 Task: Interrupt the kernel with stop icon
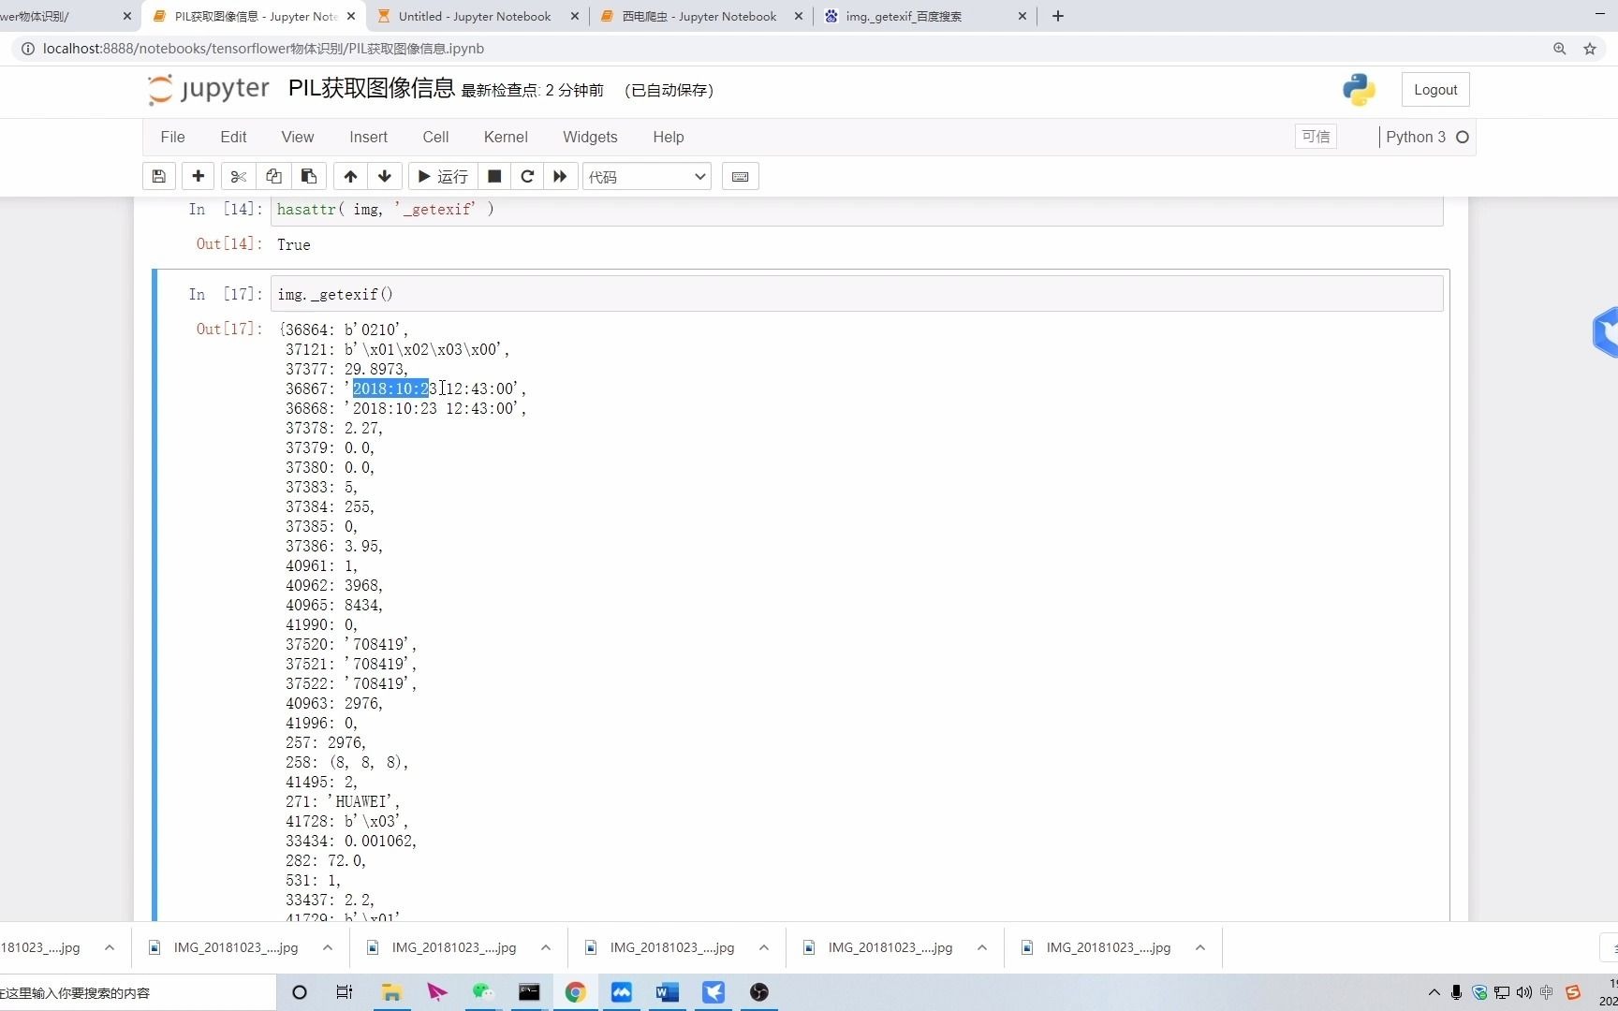(x=494, y=177)
